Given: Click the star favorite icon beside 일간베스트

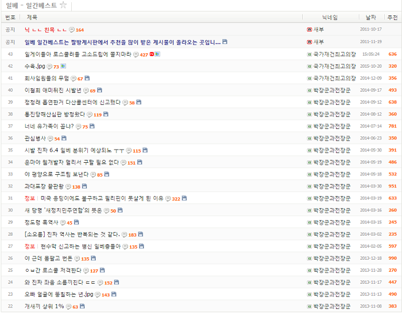Looking at the screenshot, I should (63, 5).
